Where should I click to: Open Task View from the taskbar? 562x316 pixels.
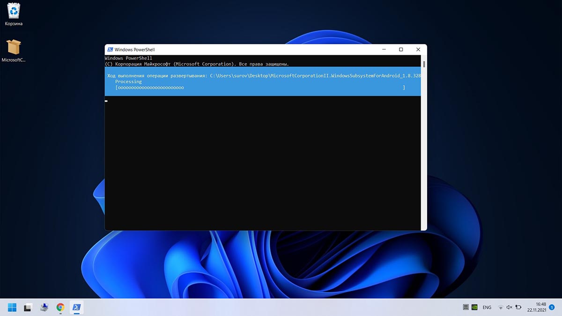pyautogui.click(x=28, y=308)
